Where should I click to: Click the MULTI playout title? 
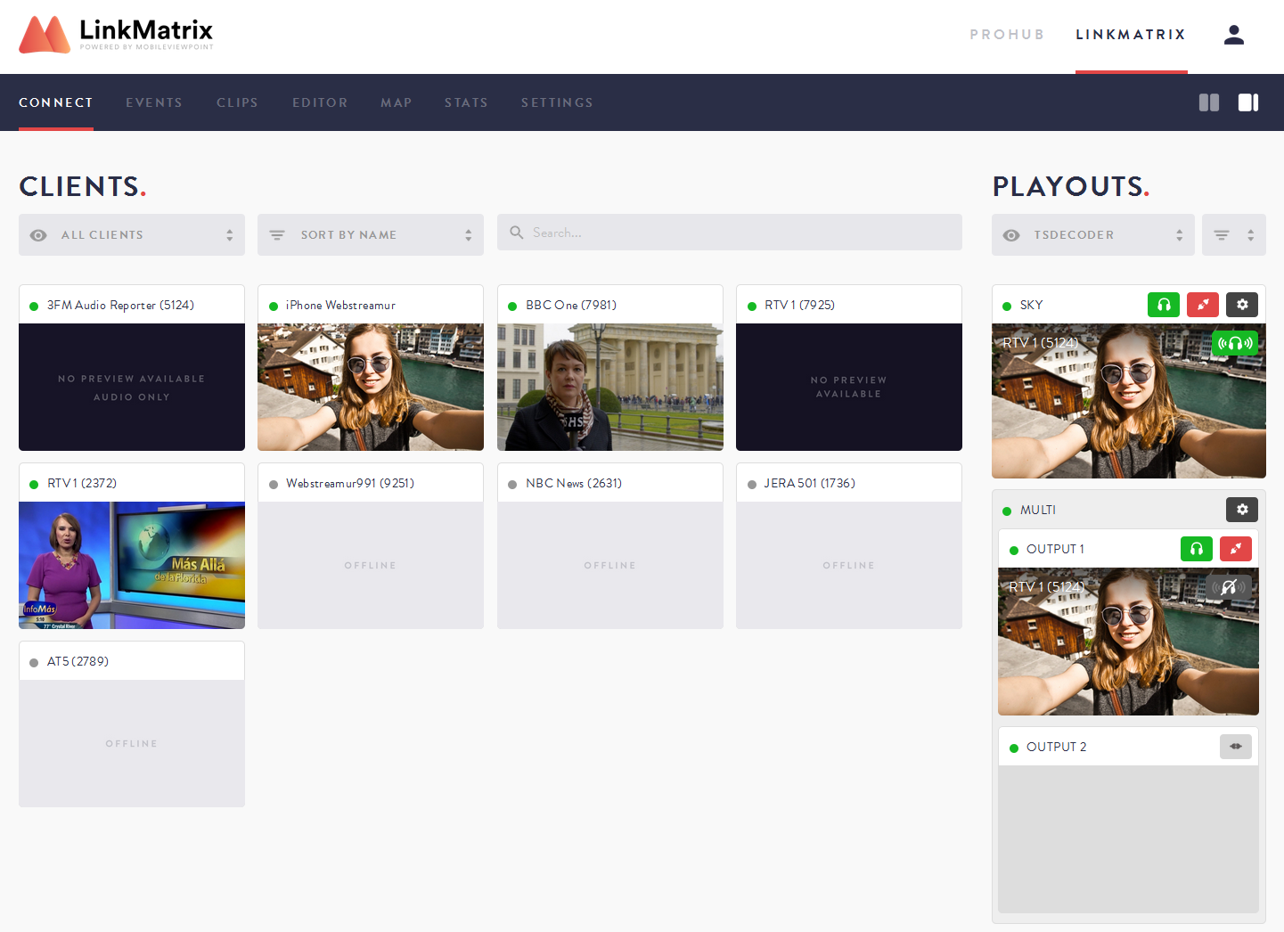click(1038, 510)
